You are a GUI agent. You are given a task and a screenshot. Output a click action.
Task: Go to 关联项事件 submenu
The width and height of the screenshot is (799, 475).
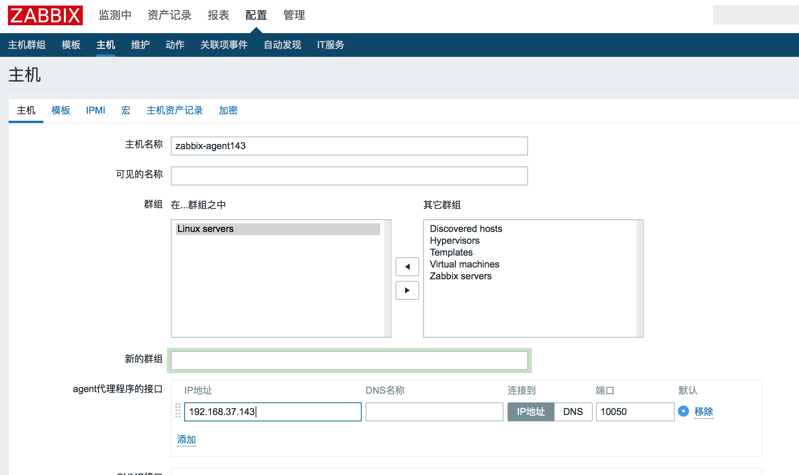coord(224,45)
